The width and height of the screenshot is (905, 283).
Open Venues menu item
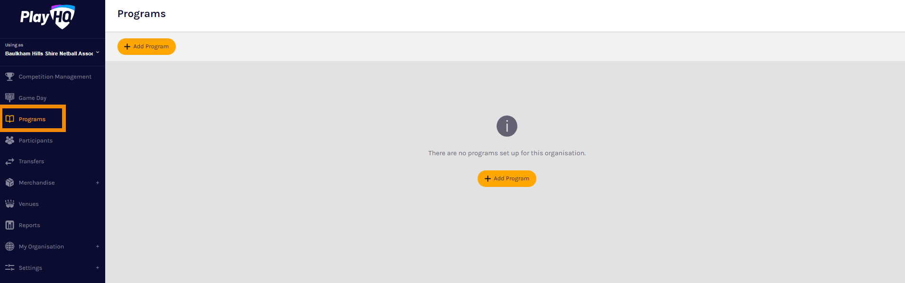(28, 204)
